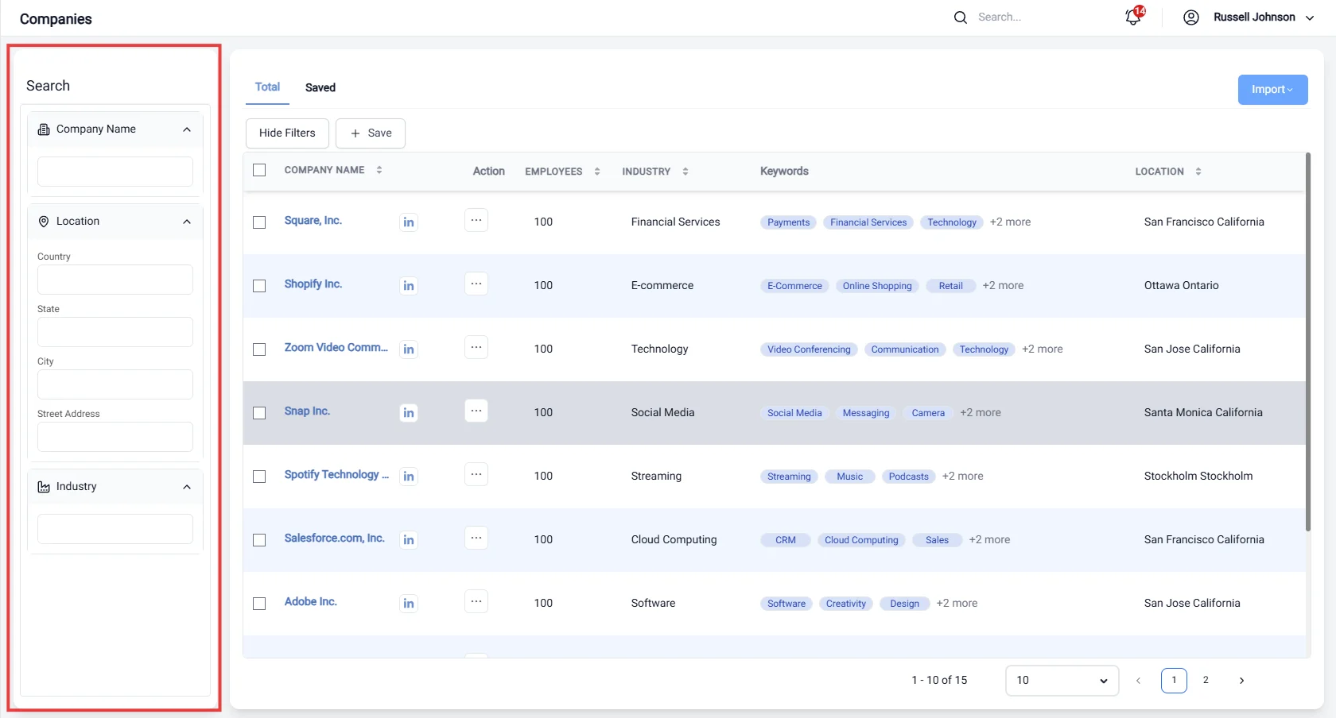The width and height of the screenshot is (1336, 718).
Task: Open LinkedIn icon for Square, Inc.
Action: coord(409,222)
